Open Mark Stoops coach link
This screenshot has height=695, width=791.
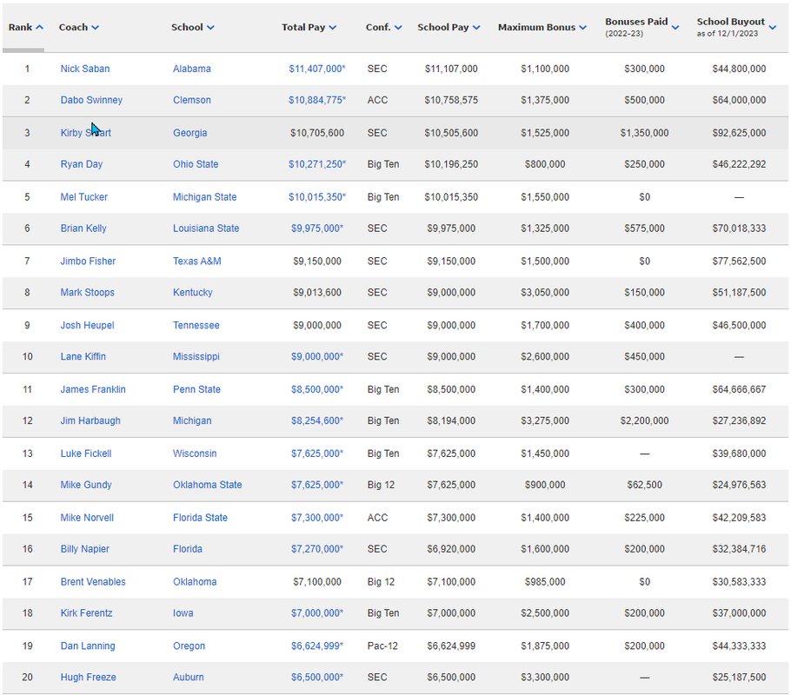point(87,292)
